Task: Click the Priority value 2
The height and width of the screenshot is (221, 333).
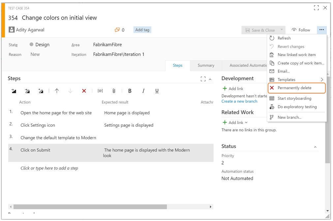Action: point(223,163)
